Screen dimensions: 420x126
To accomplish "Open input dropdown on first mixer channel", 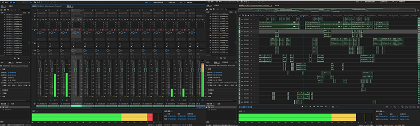I will click(x=42, y=13).
